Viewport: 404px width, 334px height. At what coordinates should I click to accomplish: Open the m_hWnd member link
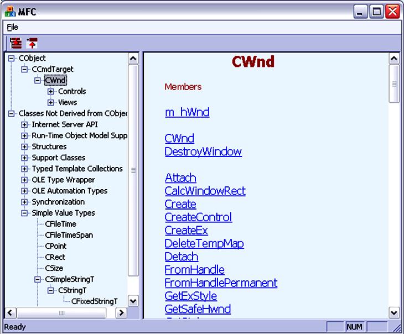point(187,113)
